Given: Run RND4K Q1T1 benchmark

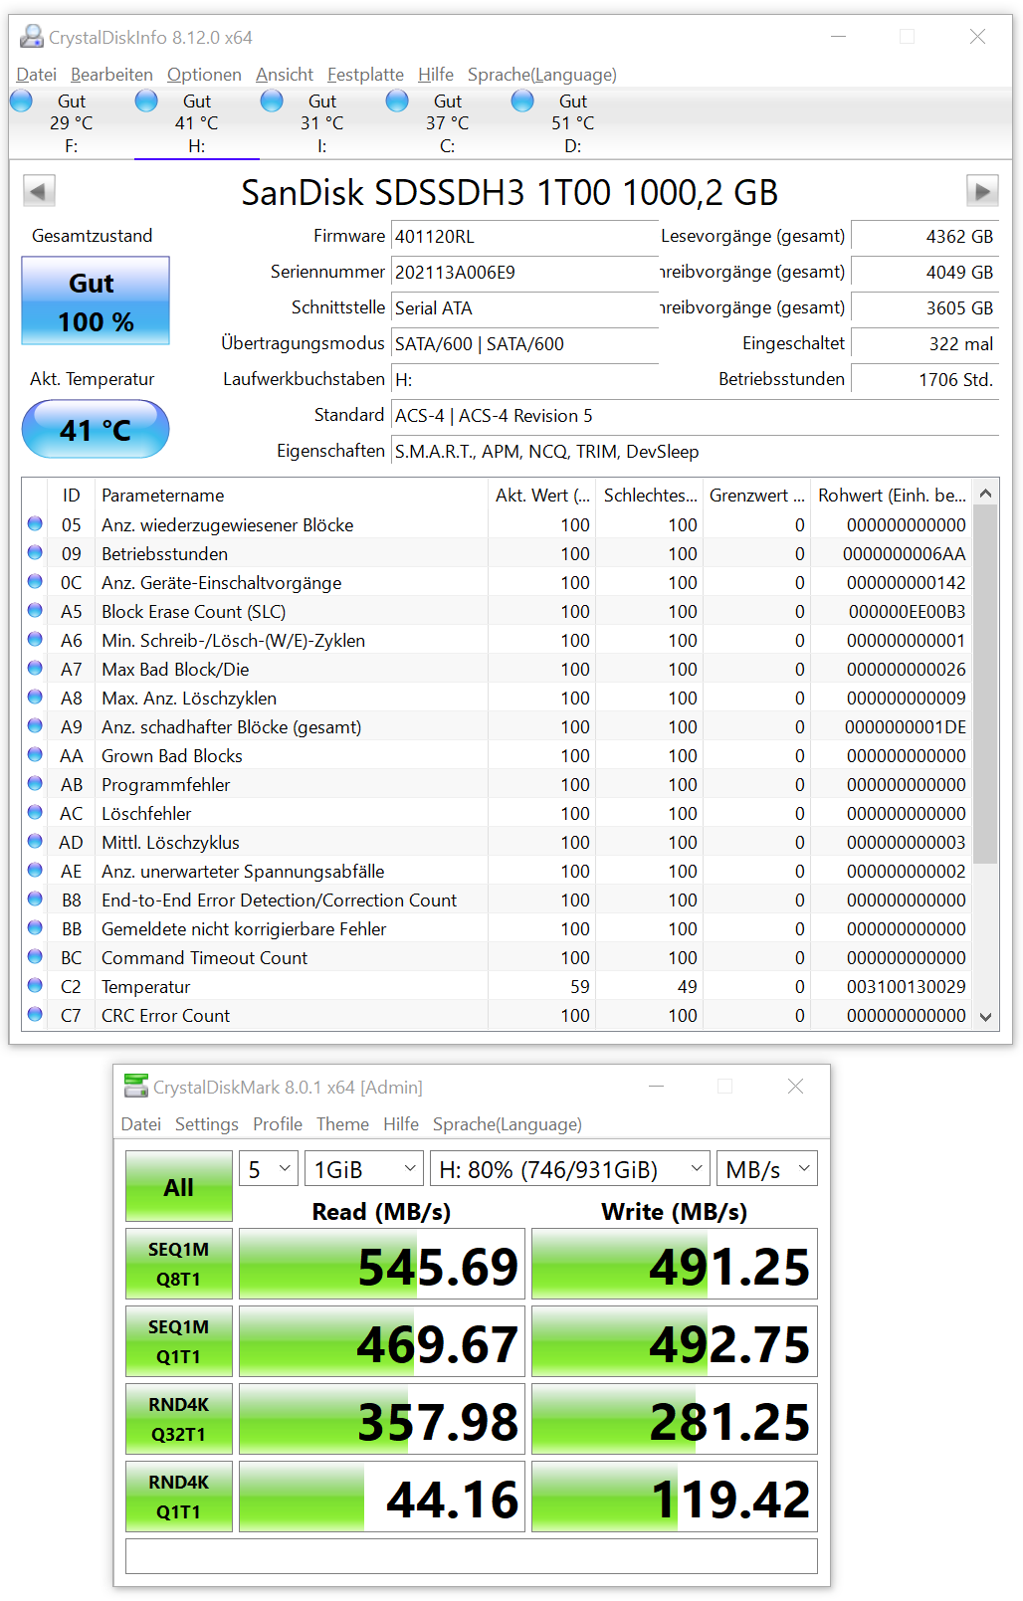Looking at the screenshot, I should click(179, 1497).
